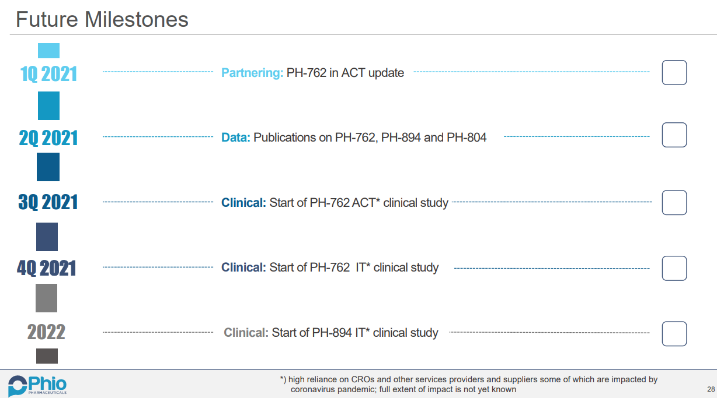Click the Start of PH-762 ACT clinical study text

click(x=335, y=203)
